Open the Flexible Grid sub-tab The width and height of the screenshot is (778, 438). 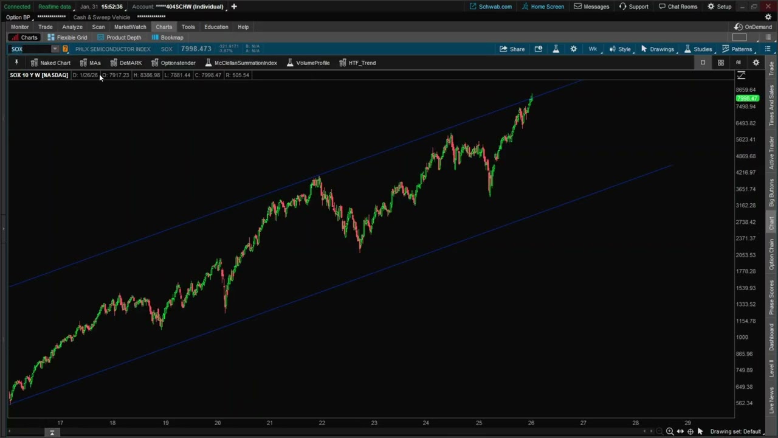(x=67, y=38)
